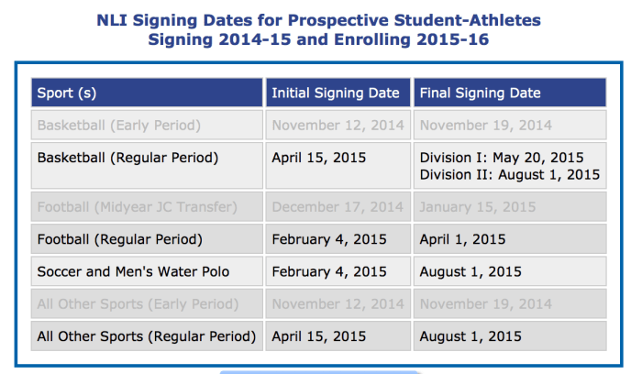Click the April 1, 2015 final date
Viewport: 642px width, 374px height.
coord(462,240)
